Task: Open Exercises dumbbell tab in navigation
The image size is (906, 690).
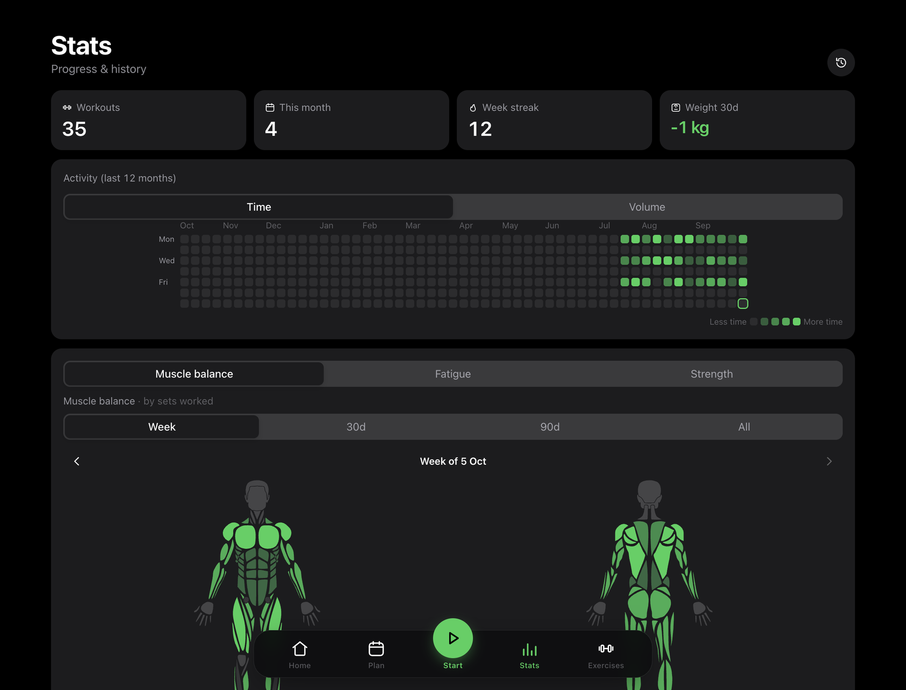Action: tap(606, 655)
